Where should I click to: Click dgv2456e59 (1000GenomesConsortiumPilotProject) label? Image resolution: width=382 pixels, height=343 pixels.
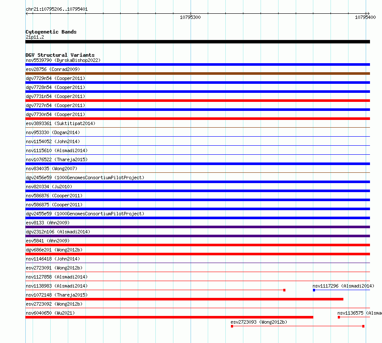(x=85, y=178)
